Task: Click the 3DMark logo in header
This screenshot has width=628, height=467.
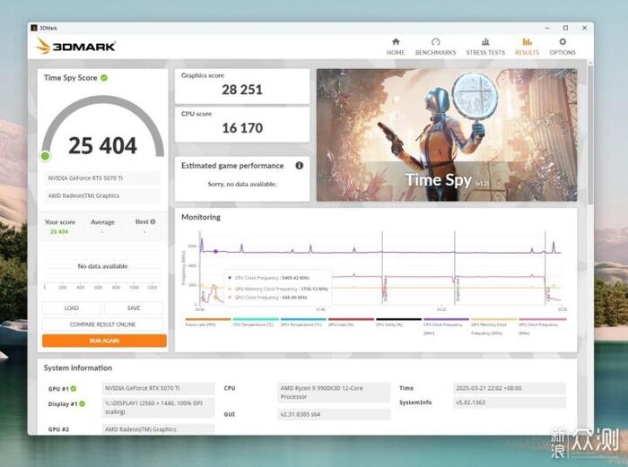Action: (x=76, y=47)
